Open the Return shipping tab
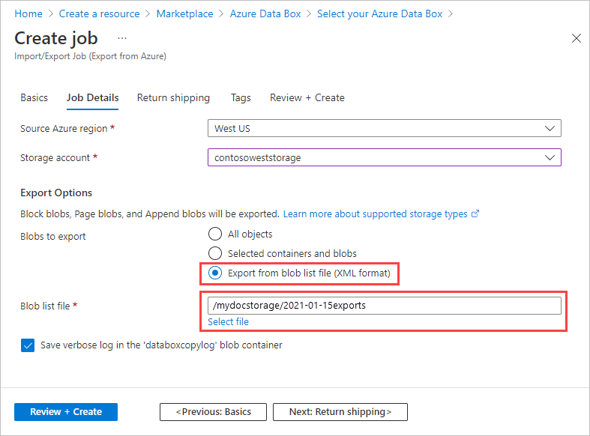590x436 pixels. click(173, 97)
